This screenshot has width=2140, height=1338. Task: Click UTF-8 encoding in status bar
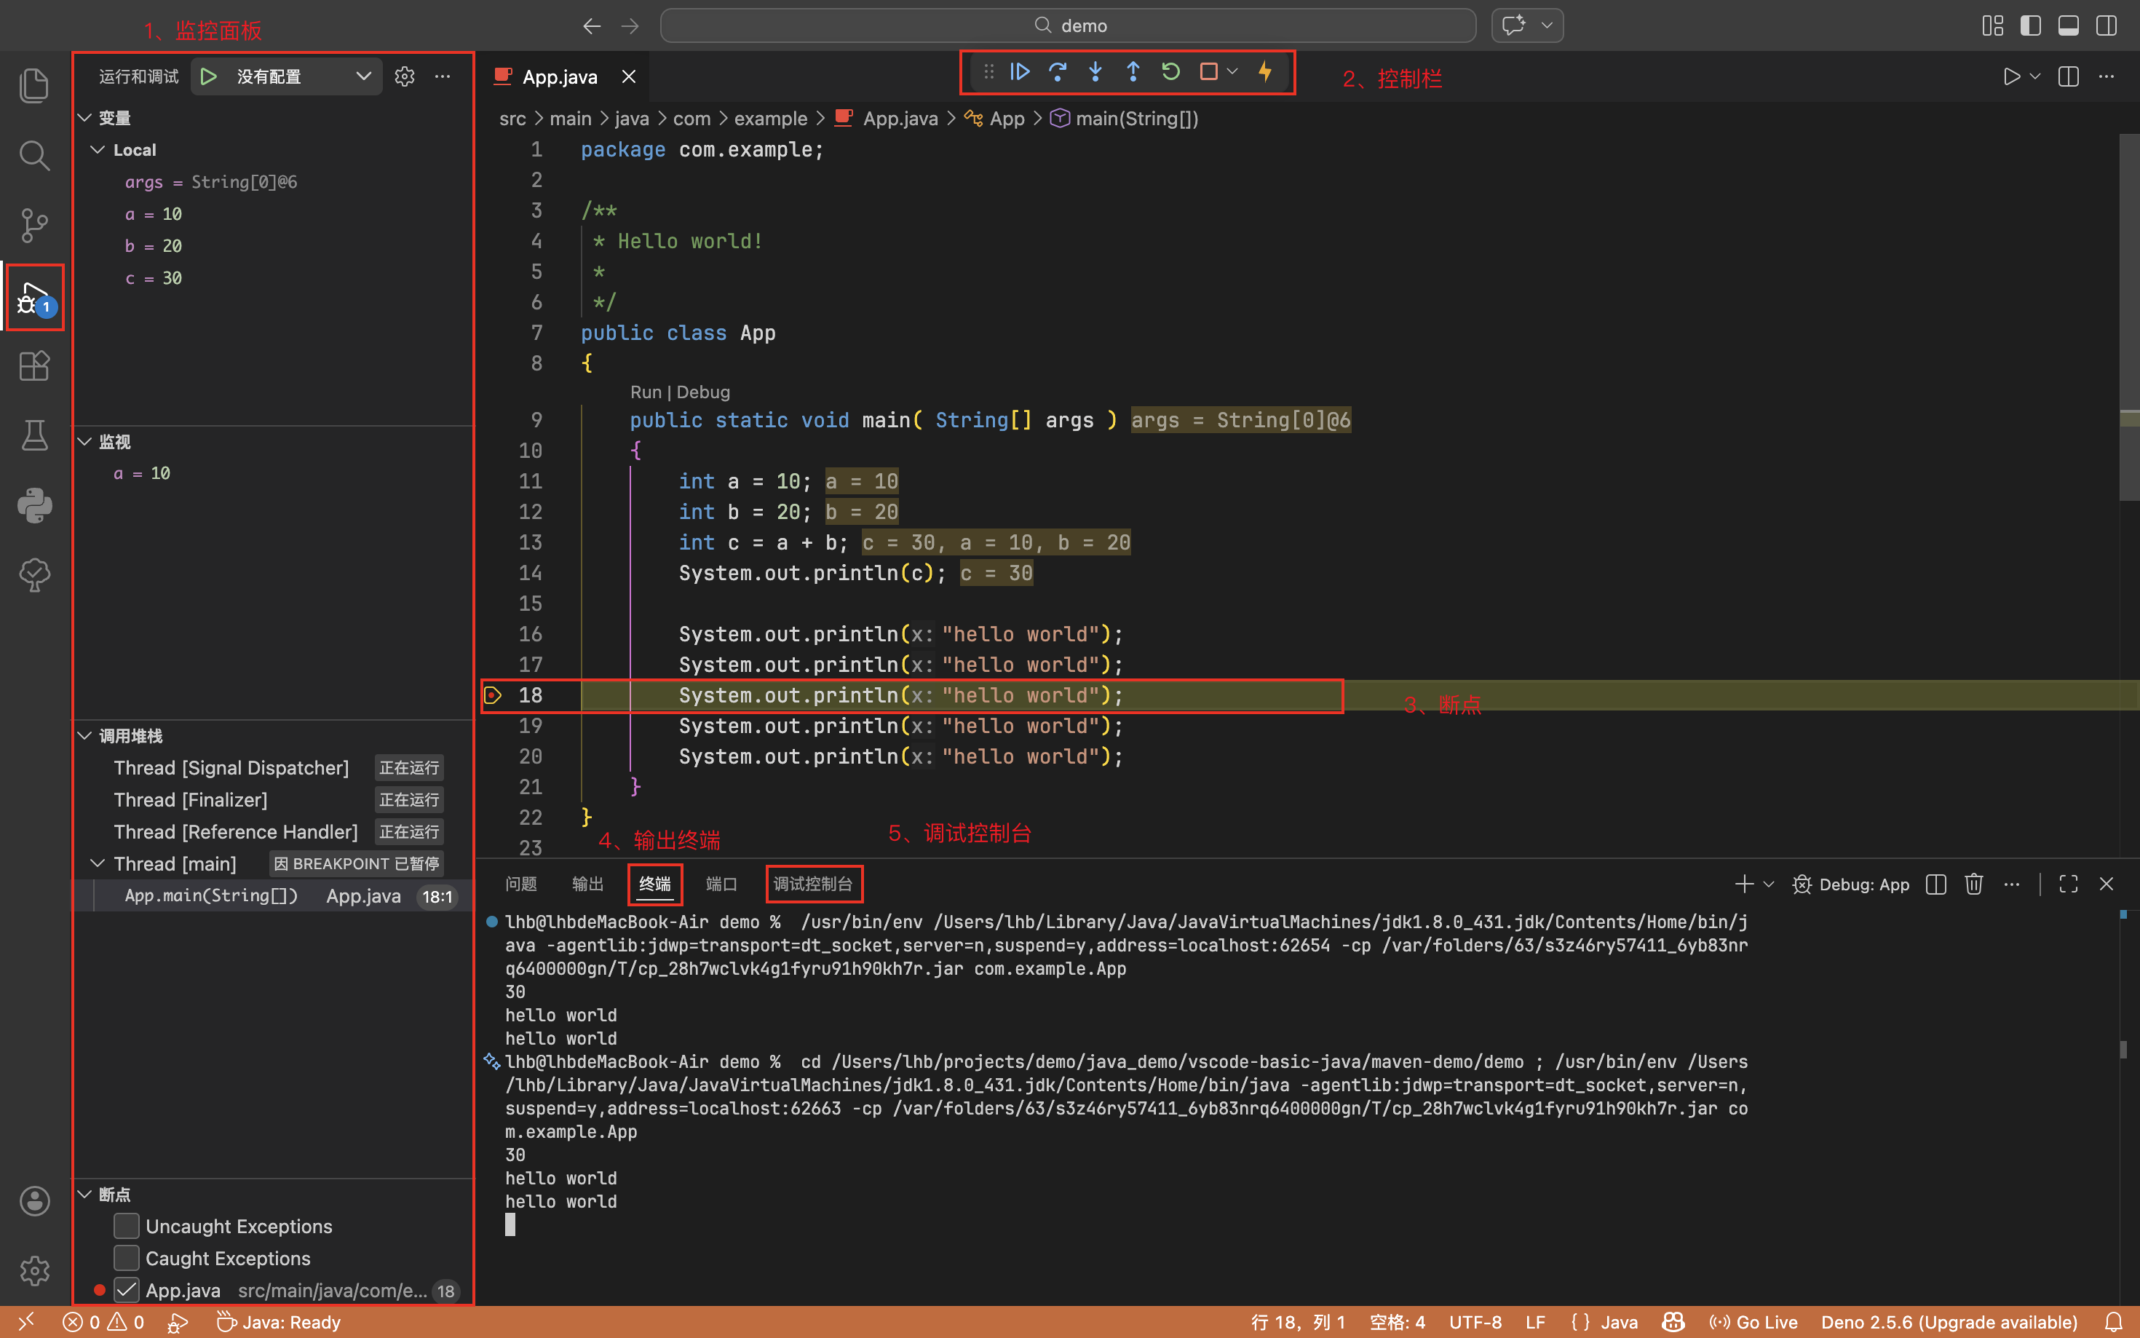pos(1475,1322)
